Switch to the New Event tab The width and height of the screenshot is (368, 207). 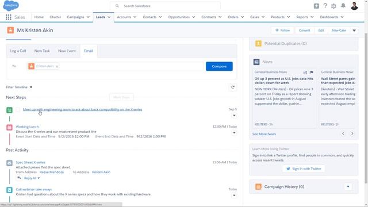point(67,51)
